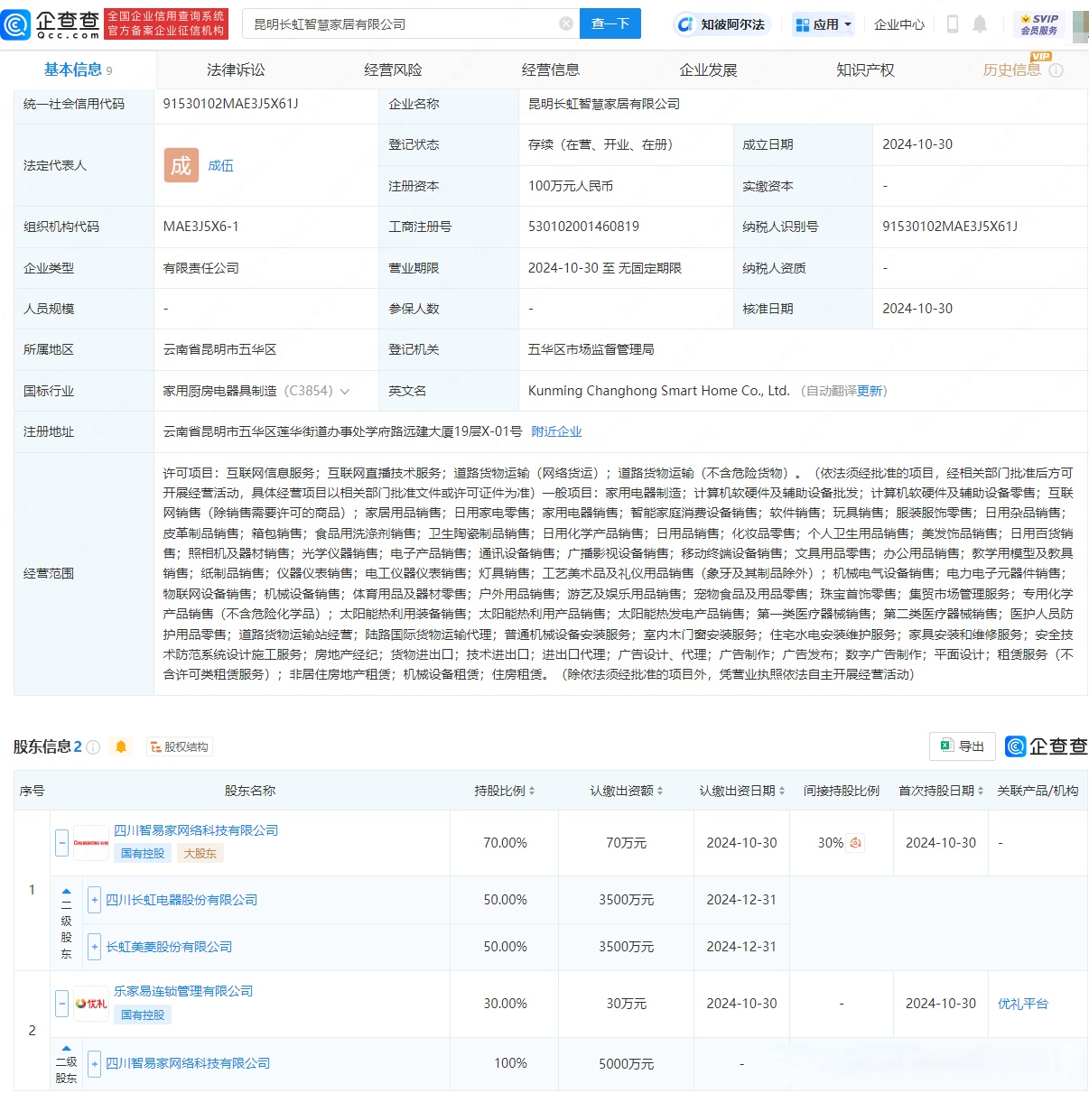The width and height of the screenshot is (1089, 1093).
Task: Collapse 四川智易家网络科技 shareholder row
Action: (x=61, y=843)
